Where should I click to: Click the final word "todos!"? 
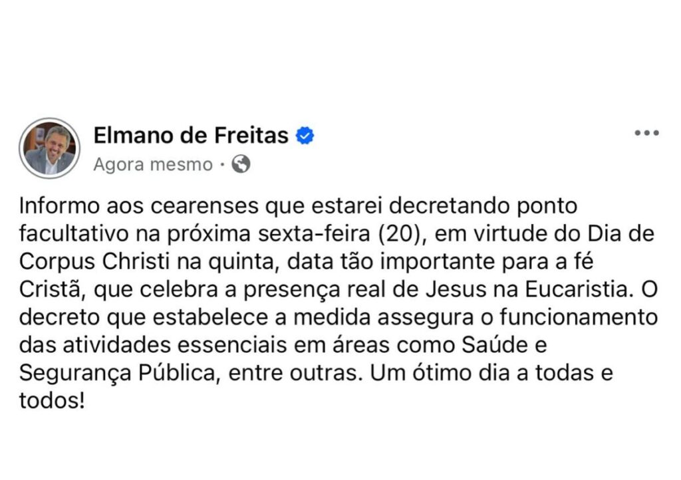pyautogui.click(x=51, y=400)
